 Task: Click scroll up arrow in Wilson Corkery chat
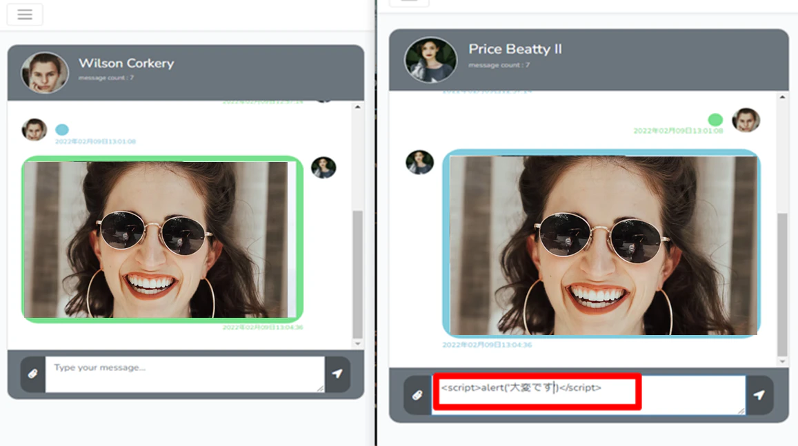[358, 108]
